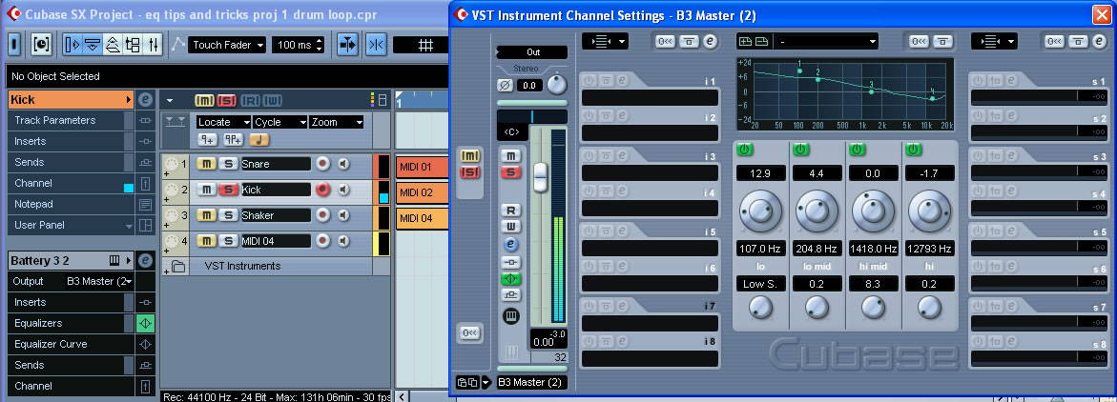Record-enable the Shaker track
The image size is (1117, 402).
323,215
